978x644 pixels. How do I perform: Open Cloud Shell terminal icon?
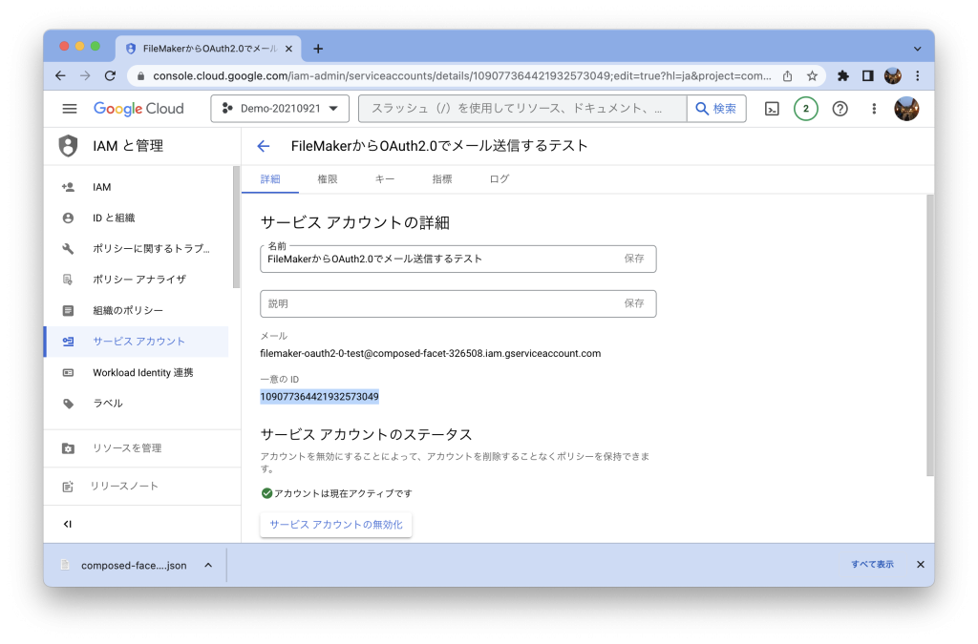[772, 109]
